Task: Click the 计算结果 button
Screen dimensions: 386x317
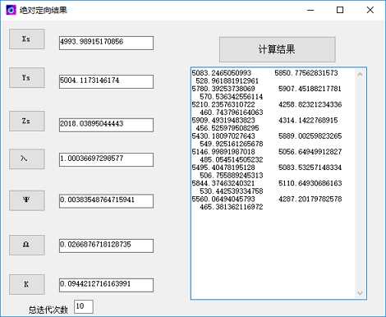Action: click(278, 49)
